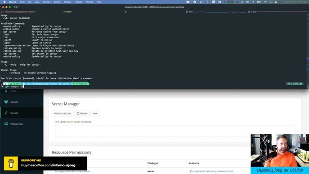Image resolution: width=309 pixels, height=174 pixels.
Task: Click the 'owner' privilege cell
Action: pos(151,171)
